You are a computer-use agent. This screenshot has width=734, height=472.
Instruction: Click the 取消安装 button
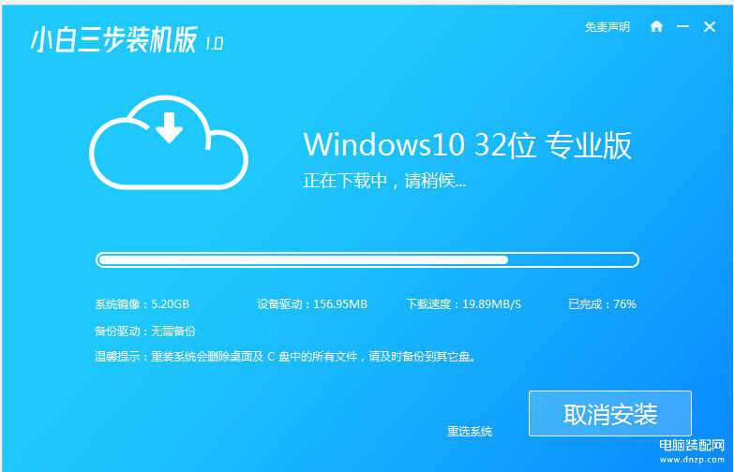[x=610, y=414]
